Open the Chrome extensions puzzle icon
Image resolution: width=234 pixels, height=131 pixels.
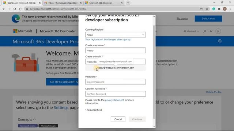219,9
